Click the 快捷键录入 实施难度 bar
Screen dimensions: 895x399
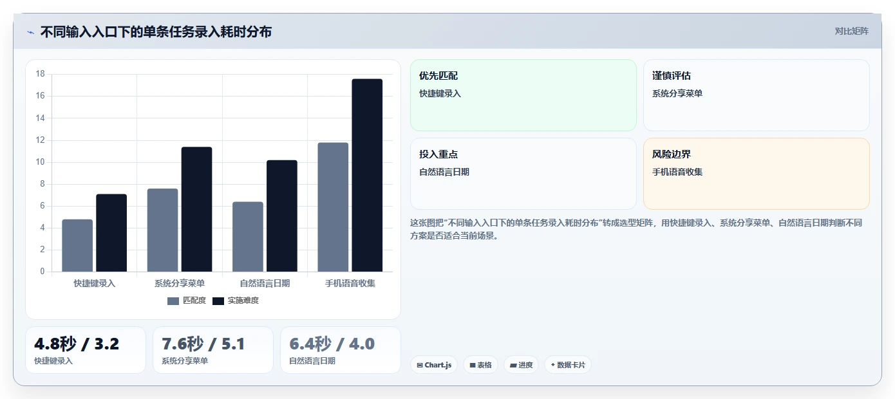point(111,233)
